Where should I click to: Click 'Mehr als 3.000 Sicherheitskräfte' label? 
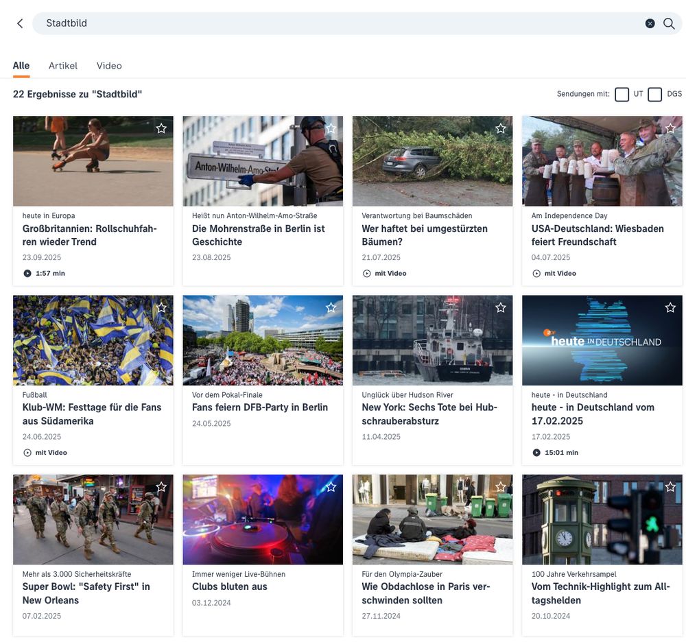tap(77, 574)
